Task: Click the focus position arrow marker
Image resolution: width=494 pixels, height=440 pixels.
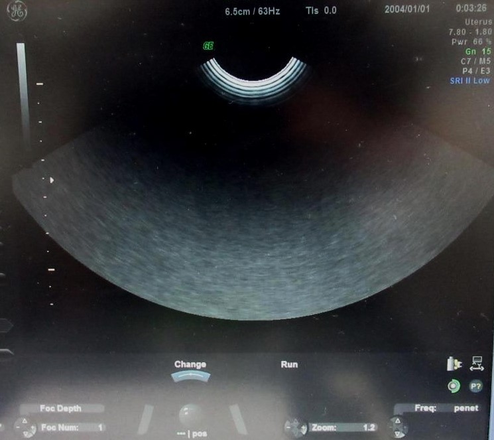Action: [51, 179]
